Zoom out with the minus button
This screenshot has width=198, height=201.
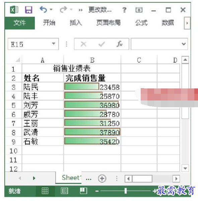[97, 191]
